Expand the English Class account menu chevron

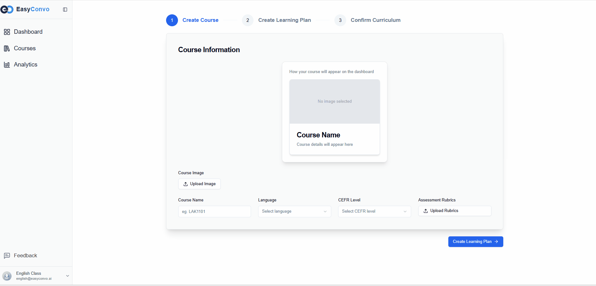(x=67, y=276)
